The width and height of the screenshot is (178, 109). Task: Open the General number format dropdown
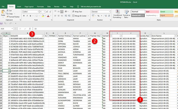click(x=109, y=12)
